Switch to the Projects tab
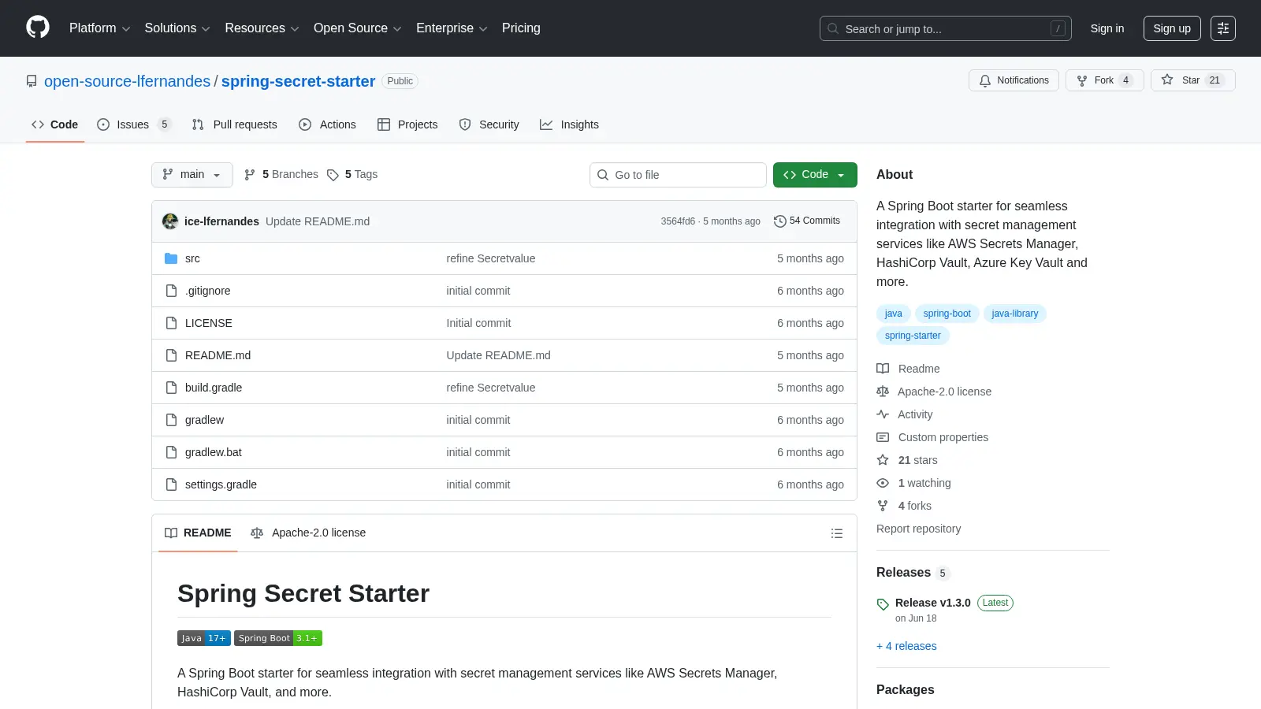The image size is (1261, 709). tap(407, 124)
